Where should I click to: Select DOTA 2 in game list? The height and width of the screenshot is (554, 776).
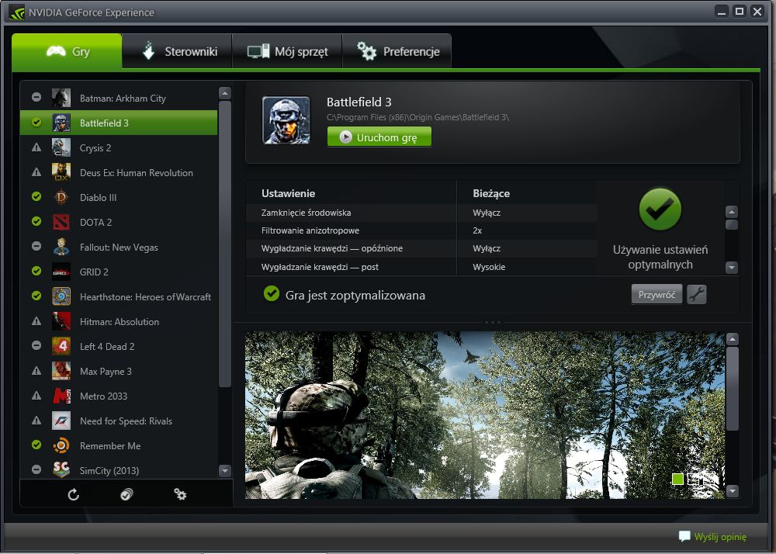coord(119,222)
